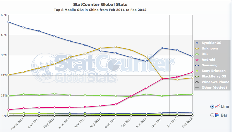Click the StatCounter Global Stats title
Image resolution: width=233 pixels, height=132 pixels.
[x=100, y=4]
